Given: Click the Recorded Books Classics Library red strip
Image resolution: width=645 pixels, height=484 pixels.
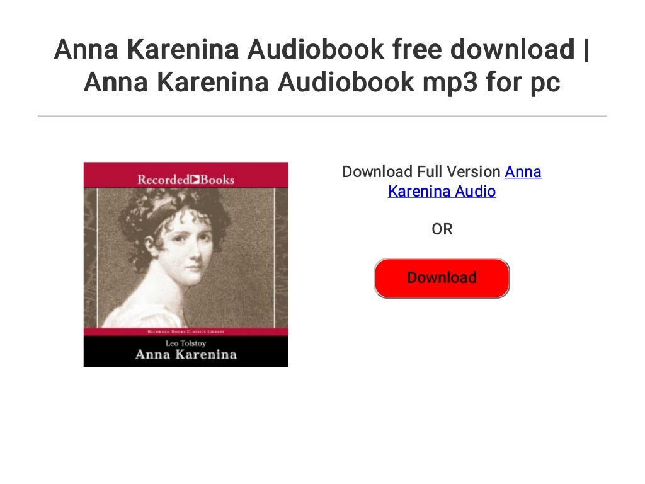Looking at the screenshot, I should click(x=186, y=331).
